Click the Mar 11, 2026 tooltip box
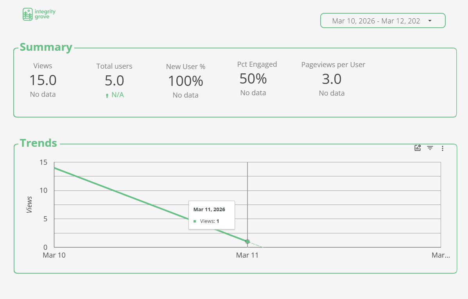The image size is (468, 299). [212, 215]
